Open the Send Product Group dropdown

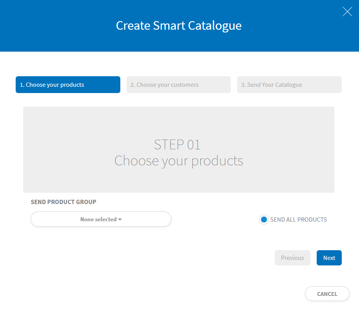click(101, 219)
